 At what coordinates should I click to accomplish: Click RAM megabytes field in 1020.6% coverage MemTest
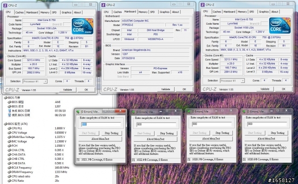[267, 124]
